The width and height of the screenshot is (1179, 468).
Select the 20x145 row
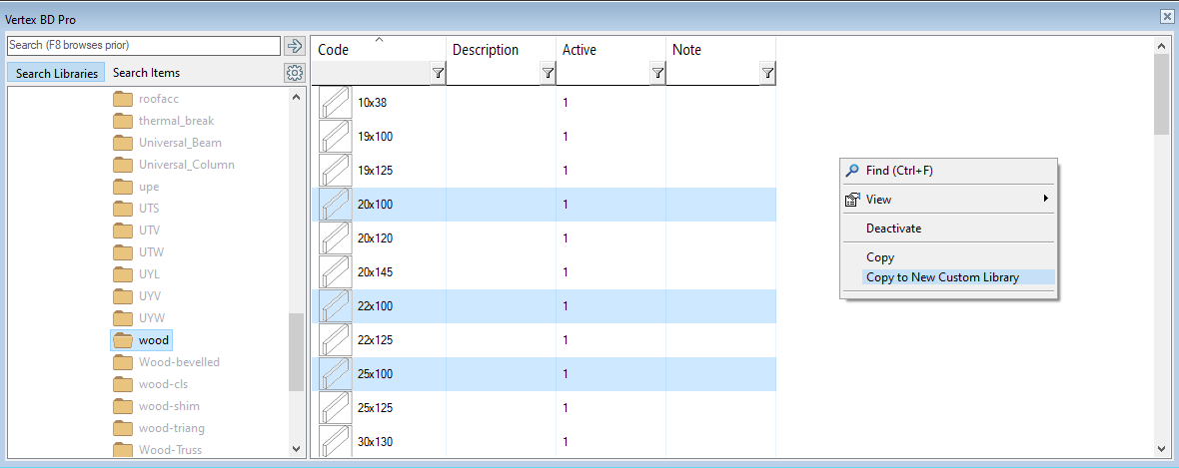tap(376, 272)
